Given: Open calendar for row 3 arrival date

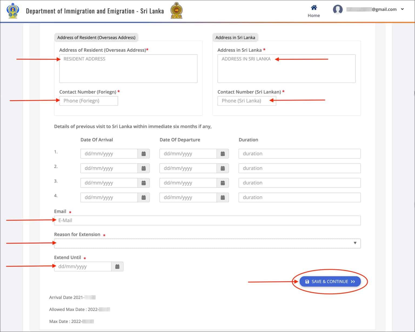Looking at the screenshot, I should (x=144, y=183).
